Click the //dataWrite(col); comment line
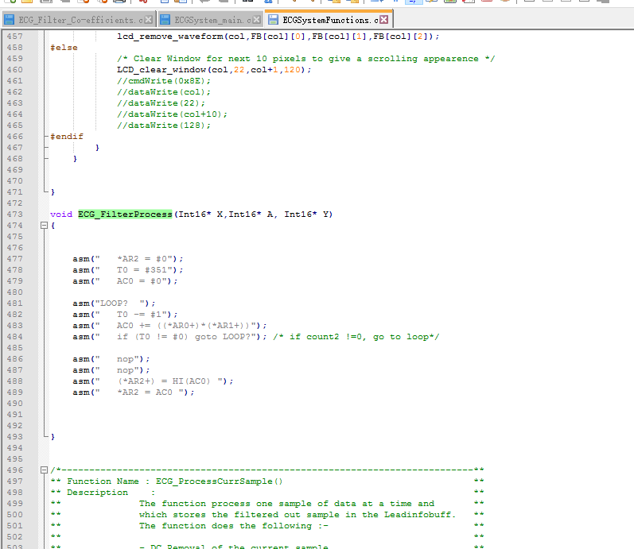Image resolution: width=634 pixels, height=549 pixels. click(164, 91)
